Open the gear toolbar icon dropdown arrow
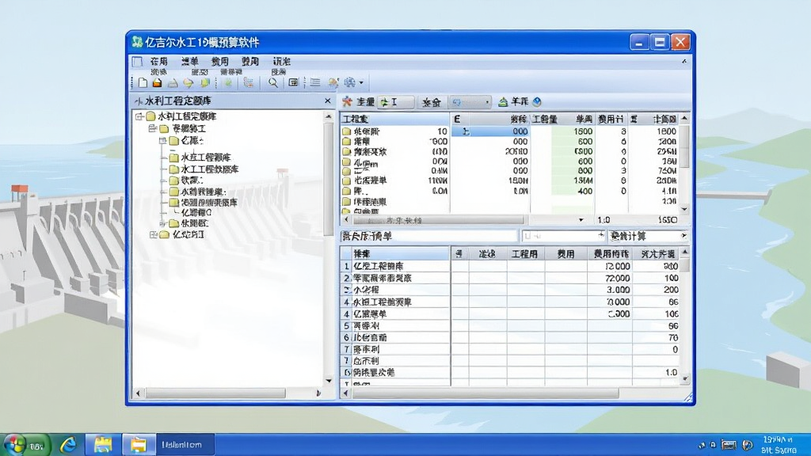 (361, 82)
